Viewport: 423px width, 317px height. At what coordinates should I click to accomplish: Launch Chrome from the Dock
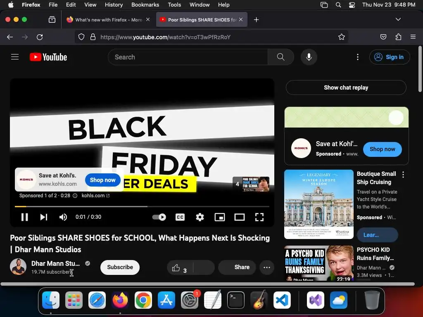[143, 300]
